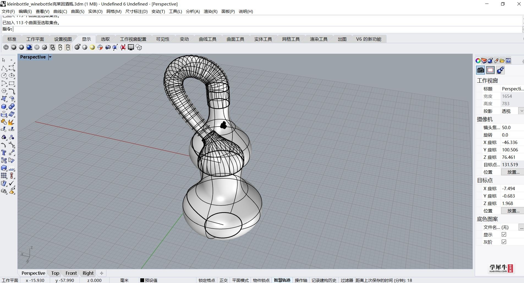The height and width of the screenshot is (283, 524).
Task: Open the color wheel properties tab
Action: tap(478, 61)
